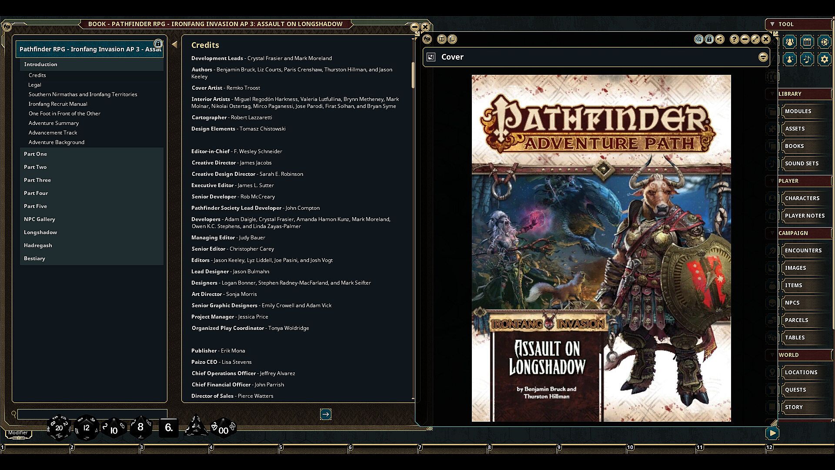
Task: Open the Assets library button
Action: 804,129
